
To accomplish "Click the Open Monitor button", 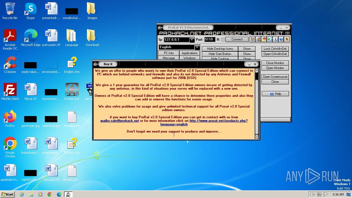I will pyautogui.click(x=275, y=68).
